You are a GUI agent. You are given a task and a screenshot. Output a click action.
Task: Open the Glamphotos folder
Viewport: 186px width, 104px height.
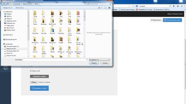point(52,41)
